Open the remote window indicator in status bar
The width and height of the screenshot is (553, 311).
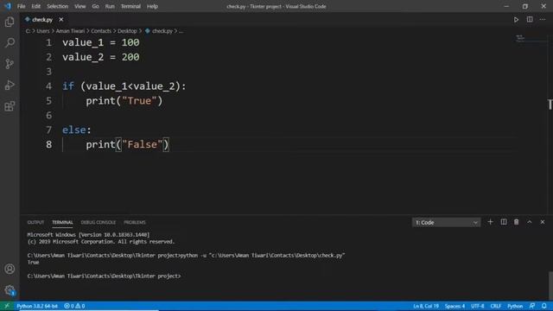(7, 306)
